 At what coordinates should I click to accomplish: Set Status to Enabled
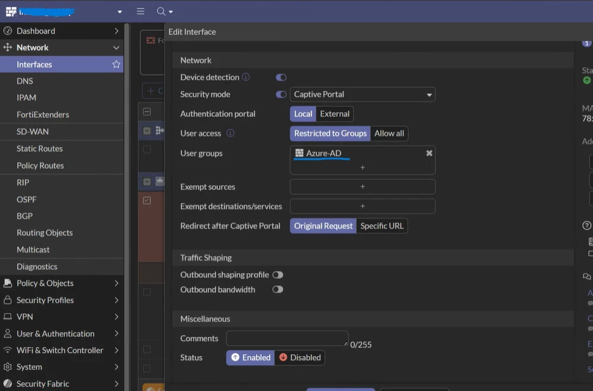[251, 358]
